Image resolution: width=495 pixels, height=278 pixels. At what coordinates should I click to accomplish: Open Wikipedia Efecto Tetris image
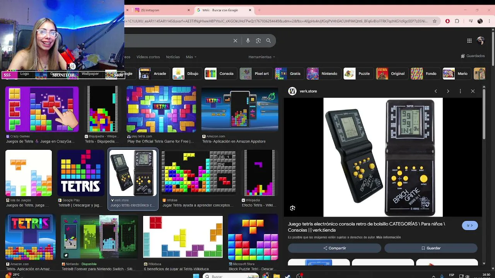[260, 173]
